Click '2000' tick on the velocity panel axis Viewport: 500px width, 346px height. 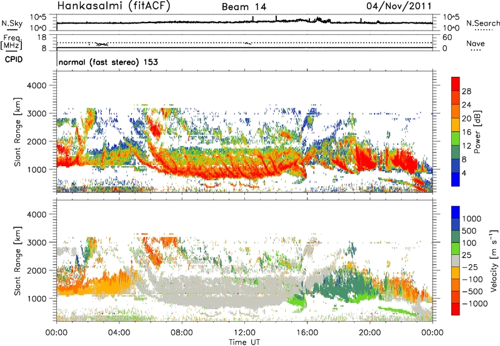coord(36,270)
